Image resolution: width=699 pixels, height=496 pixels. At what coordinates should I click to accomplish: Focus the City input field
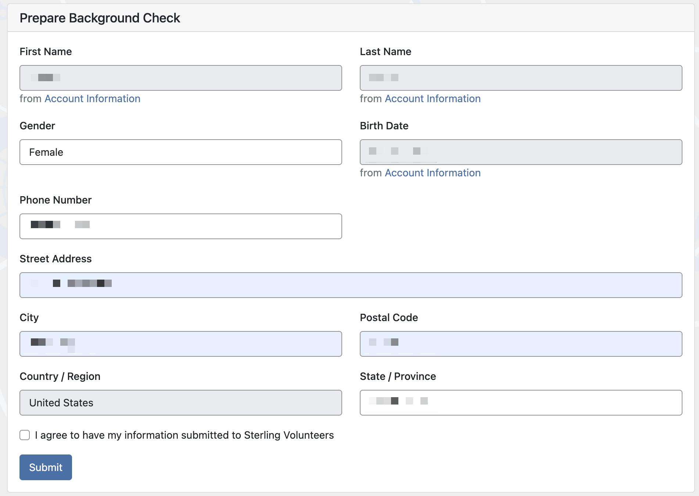coord(181,344)
